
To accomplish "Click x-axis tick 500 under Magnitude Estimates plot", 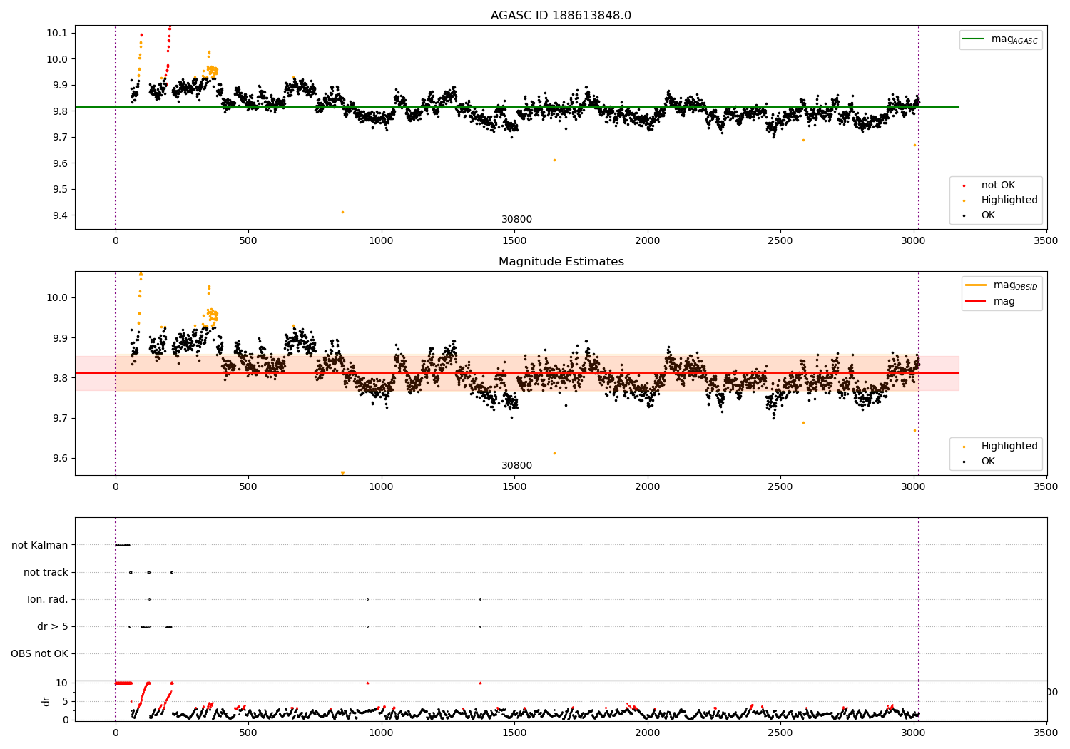I will pyautogui.click(x=248, y=486).
